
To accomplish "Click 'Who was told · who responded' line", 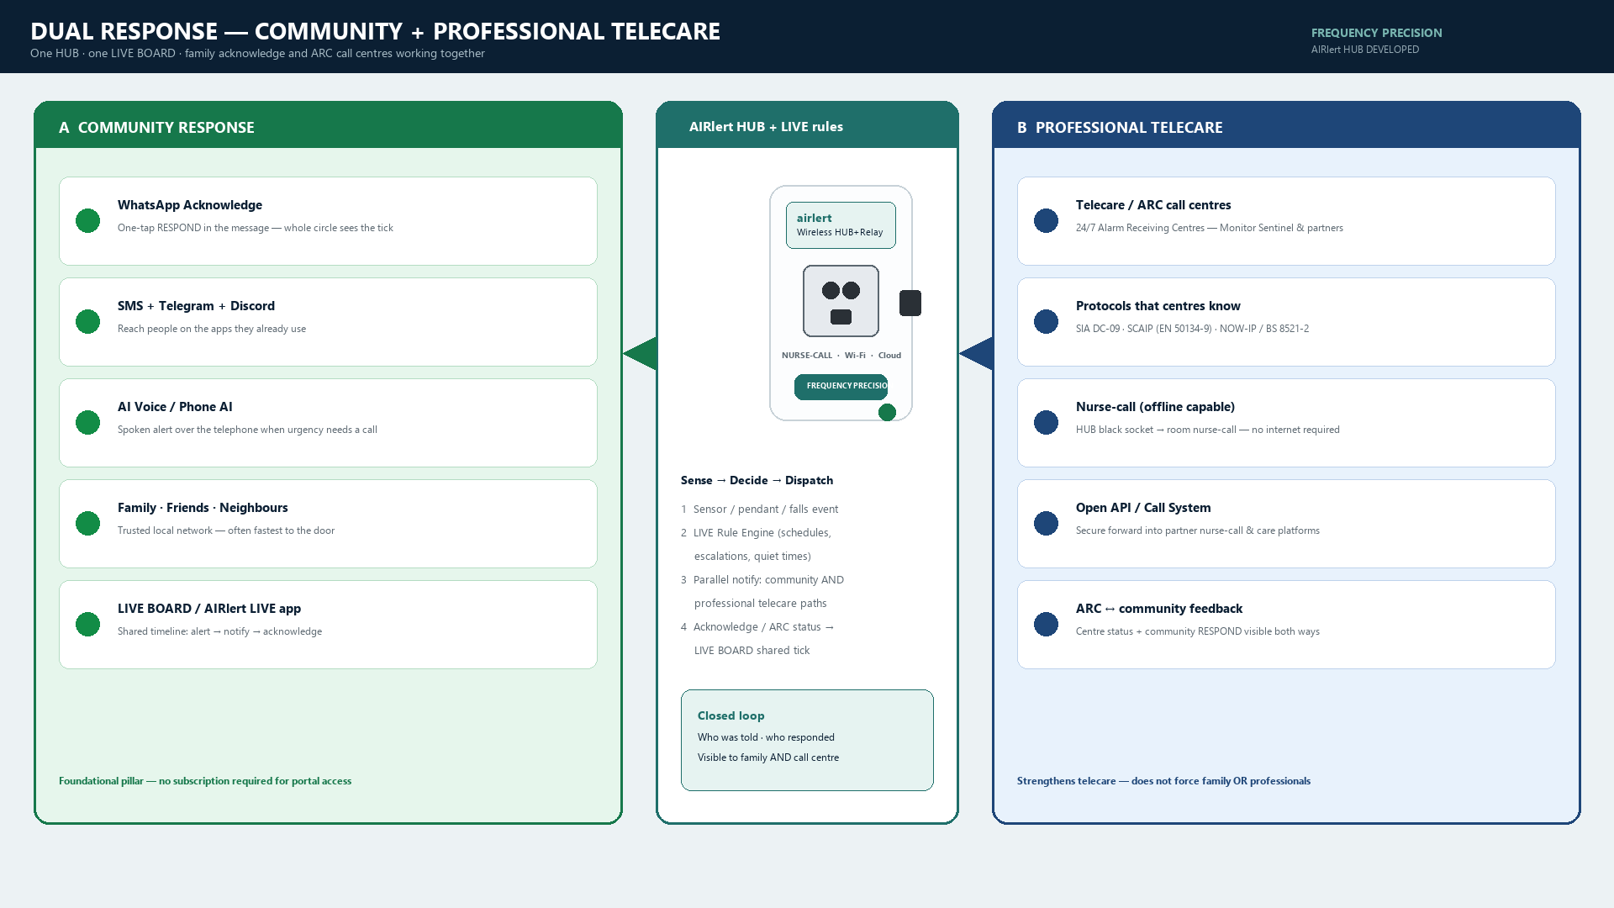I will pos(766,737).
